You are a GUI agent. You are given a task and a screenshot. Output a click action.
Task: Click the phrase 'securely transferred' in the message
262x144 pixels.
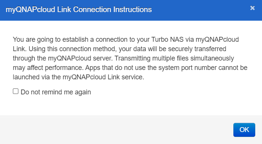(x=197, y=49)
